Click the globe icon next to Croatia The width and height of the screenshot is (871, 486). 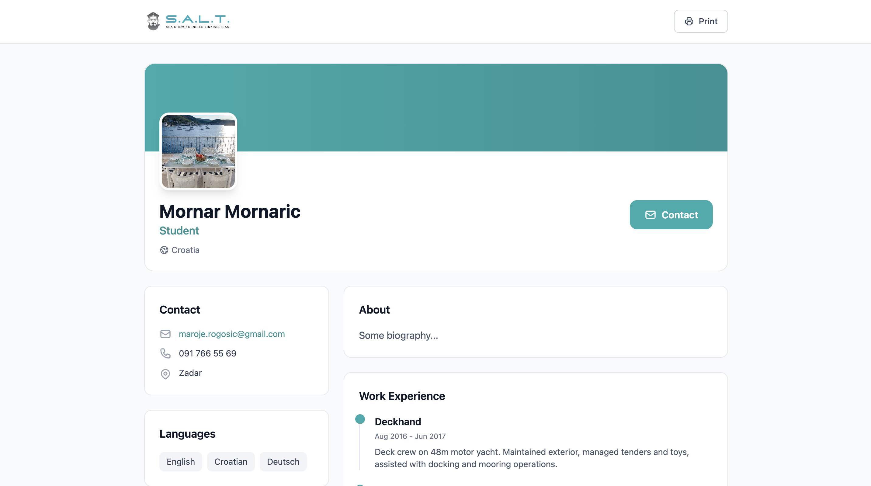[x=164, y=250]
